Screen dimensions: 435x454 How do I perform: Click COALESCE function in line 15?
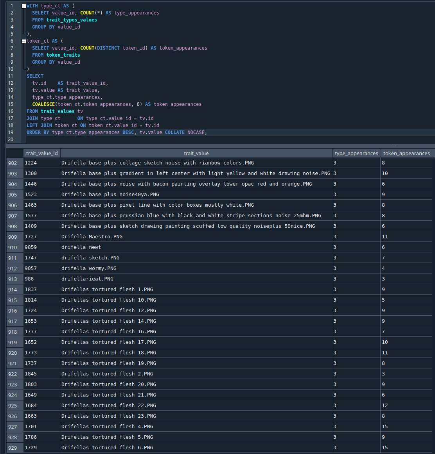point(43,104)
